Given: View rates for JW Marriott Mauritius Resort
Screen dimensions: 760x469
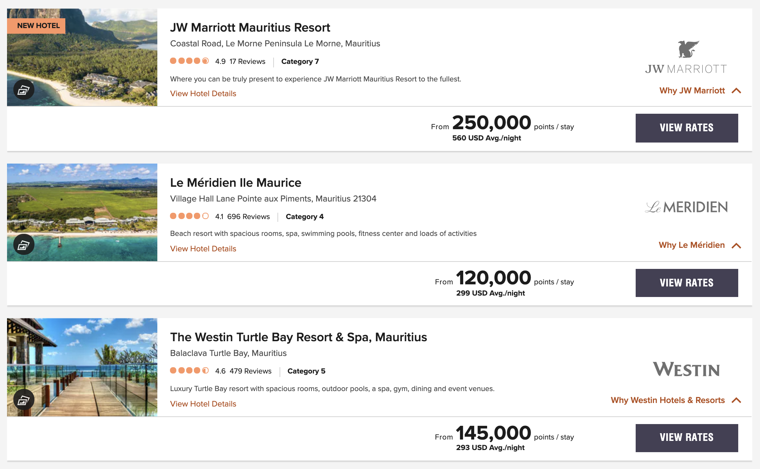Looking at the screenshot, I should (x=687, y=128).
